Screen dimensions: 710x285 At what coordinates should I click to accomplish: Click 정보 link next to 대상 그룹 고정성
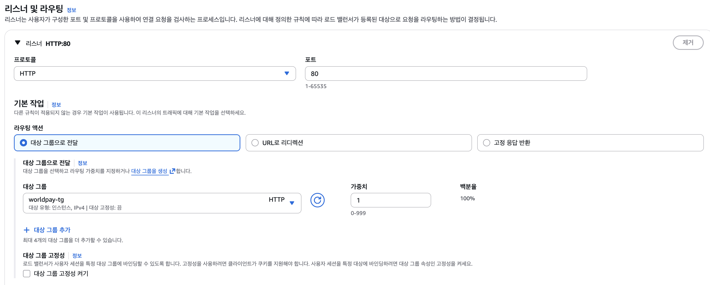tap(77, 256)
